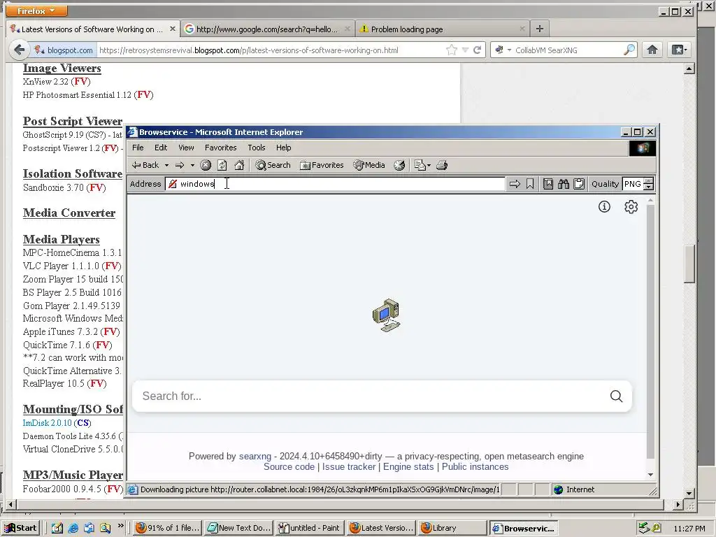Click the PNG Quality spinner arrows
The width and height of the screenshot is (716, 537).
(x=648, y=184)
